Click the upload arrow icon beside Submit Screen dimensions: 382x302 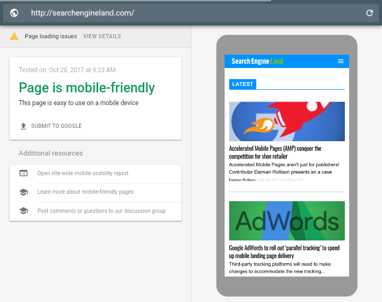23,126
